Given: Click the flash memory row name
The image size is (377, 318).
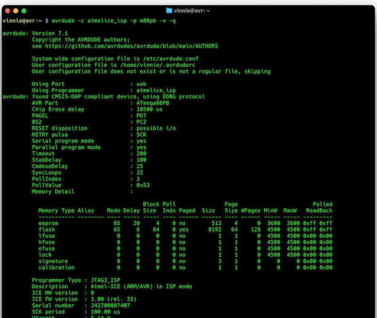Looking at the screenshot, I should 47,229.
